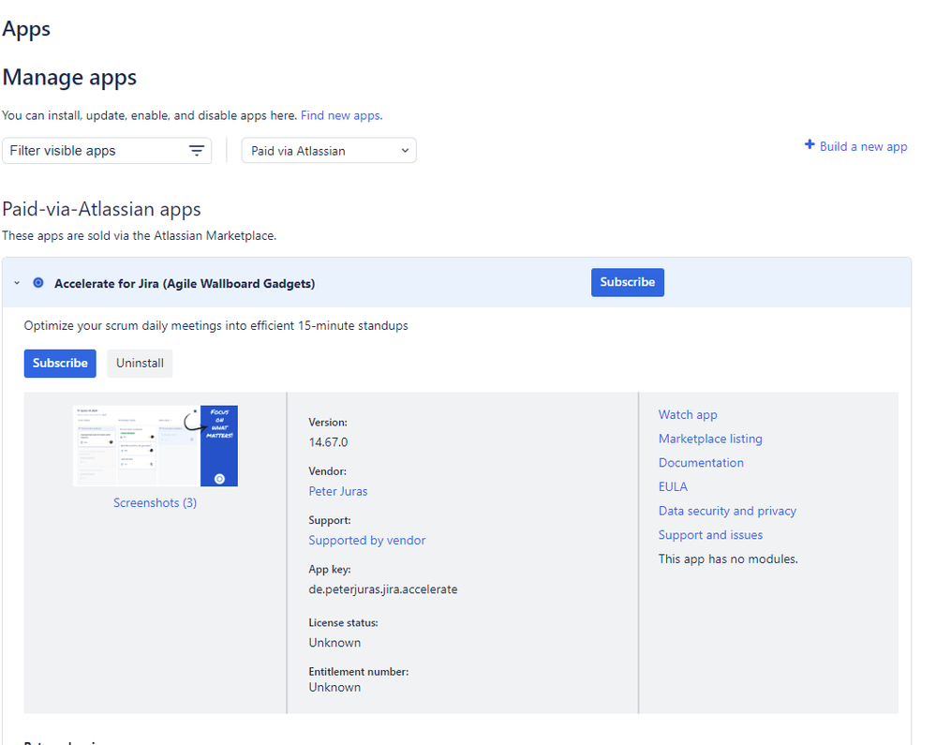Open Data security and privacy link
Viewport: 936px width, 745px height.
(727, 511)
